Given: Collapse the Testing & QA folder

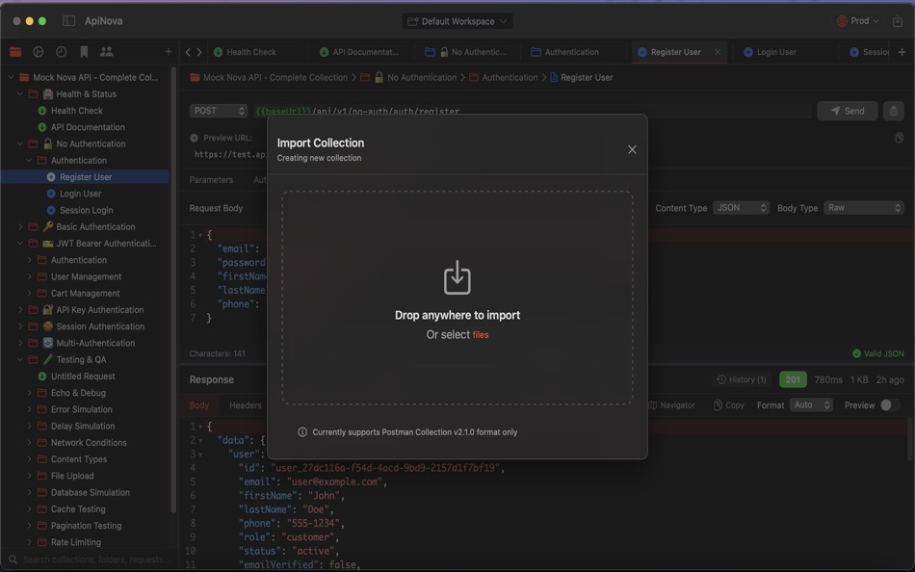Looking at the screenshot, I should pyautogui.click(x=20, y=359).
